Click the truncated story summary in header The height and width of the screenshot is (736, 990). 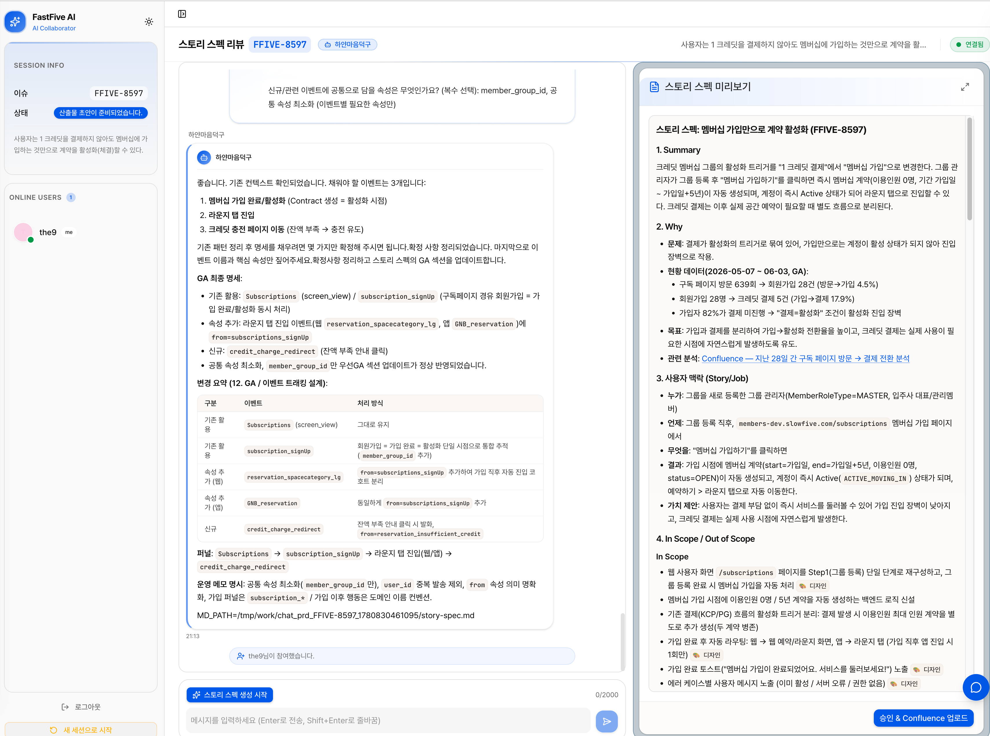(x=803, y=45)
